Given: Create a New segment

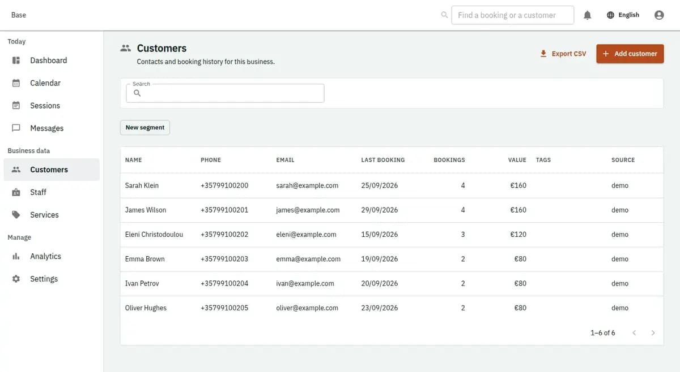Looking at the screenshot, I should point(145,128).
